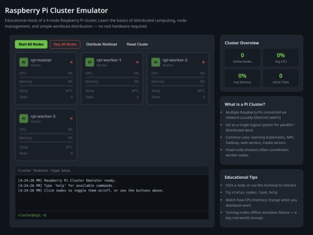The image size is (313, 235).
Task: Click terminal line "Type 'help' for available commands."
Action: [66, 186]
